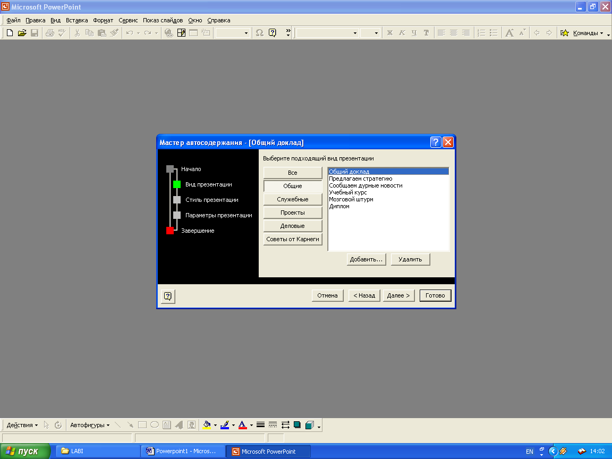Click the Undo arrow icon
This screenshot has width=612, height=459.
tap(129, 33)
